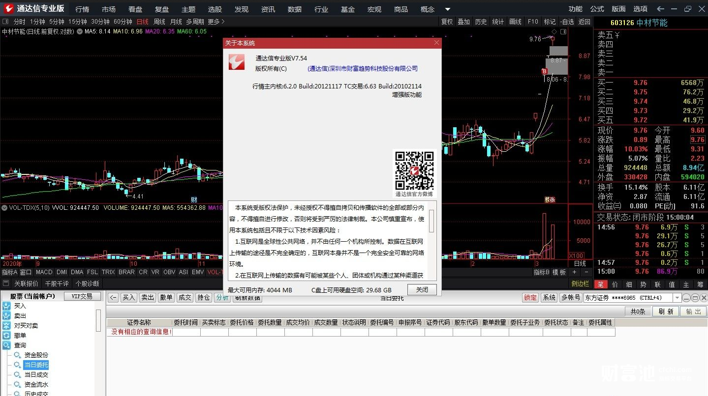Open the 东方证券 account dropdown
The image size is (708, 396).
(x=677, y=298)
